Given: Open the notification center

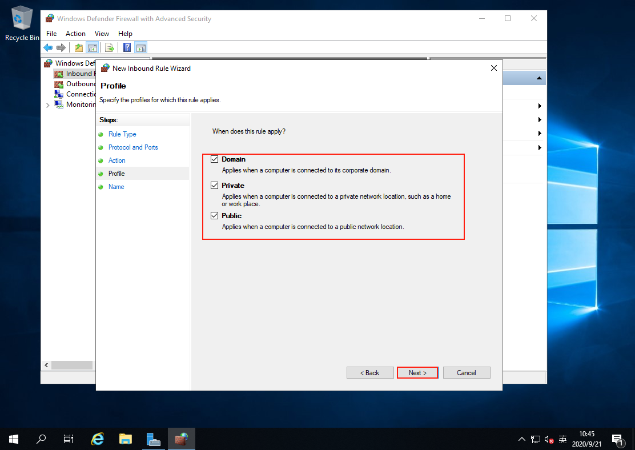Looking at the screenshot, I should [x=617, y=439].
